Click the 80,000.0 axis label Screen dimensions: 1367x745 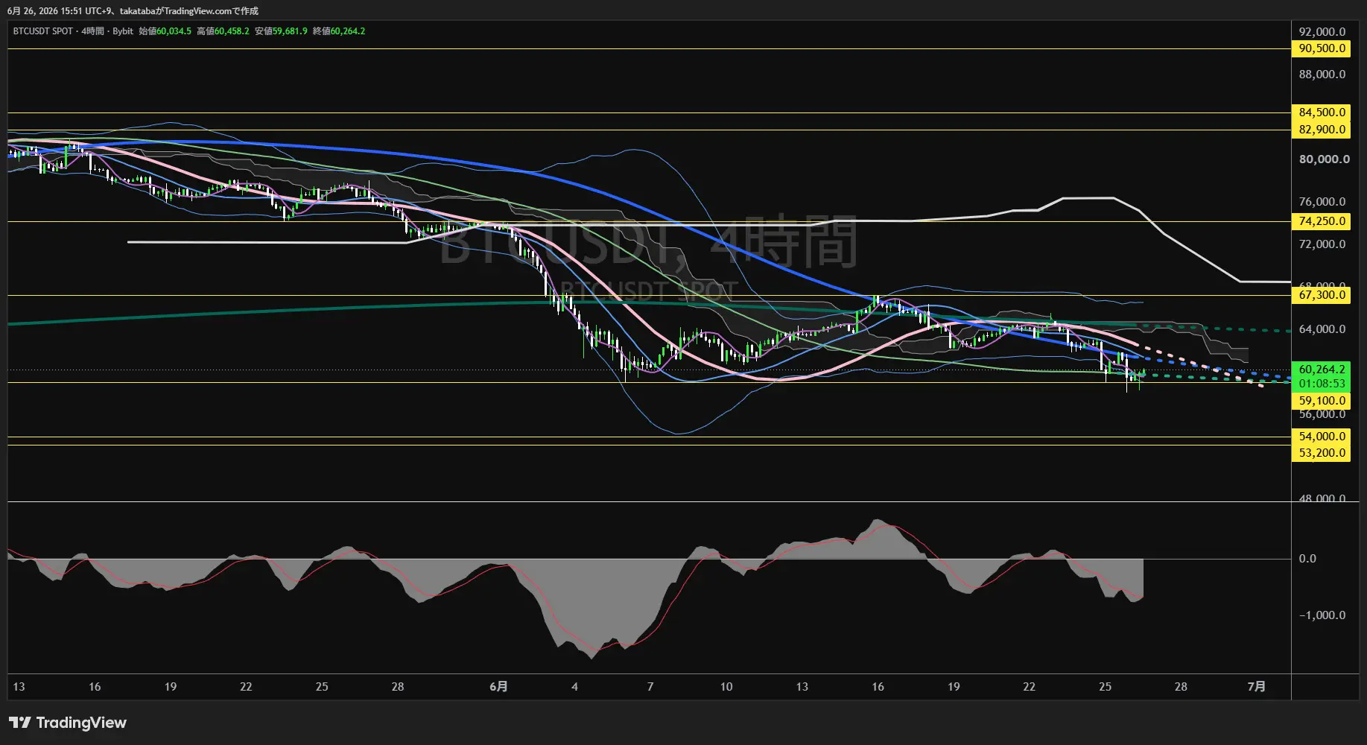[1324, 159]
